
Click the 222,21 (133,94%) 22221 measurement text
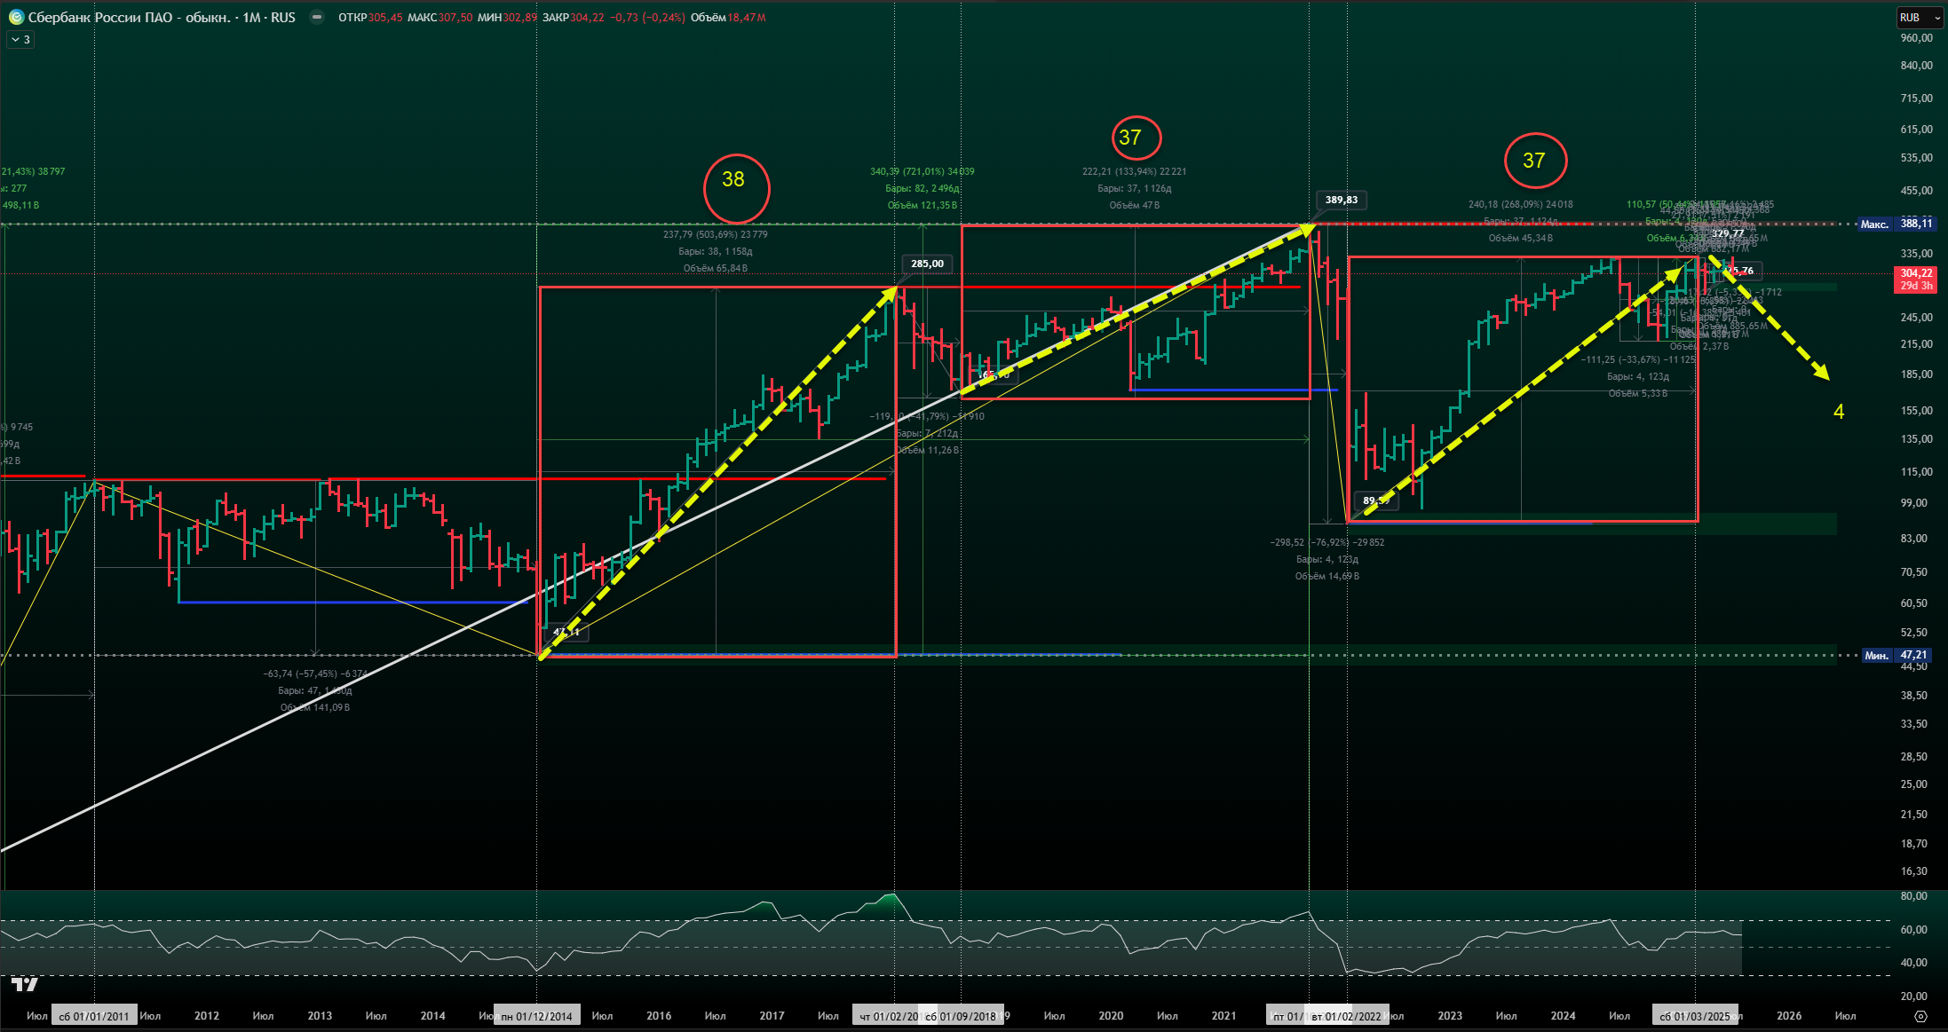click(1135, 172)
